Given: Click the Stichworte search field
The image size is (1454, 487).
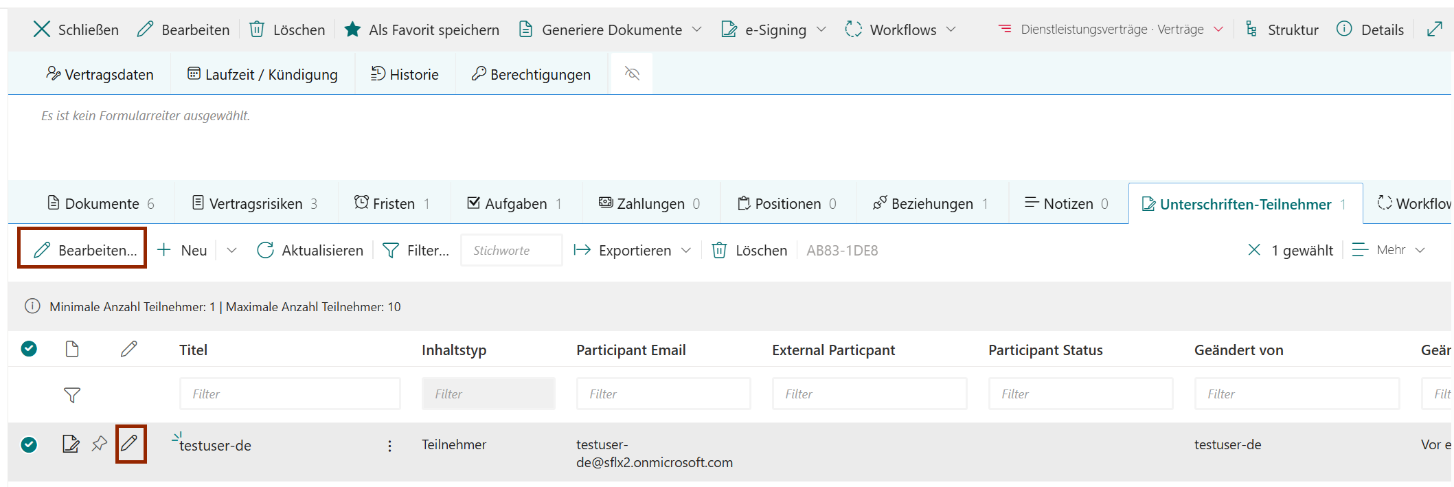Looking at the screenshot, I should pyautogui.click(x=511, y=251).
